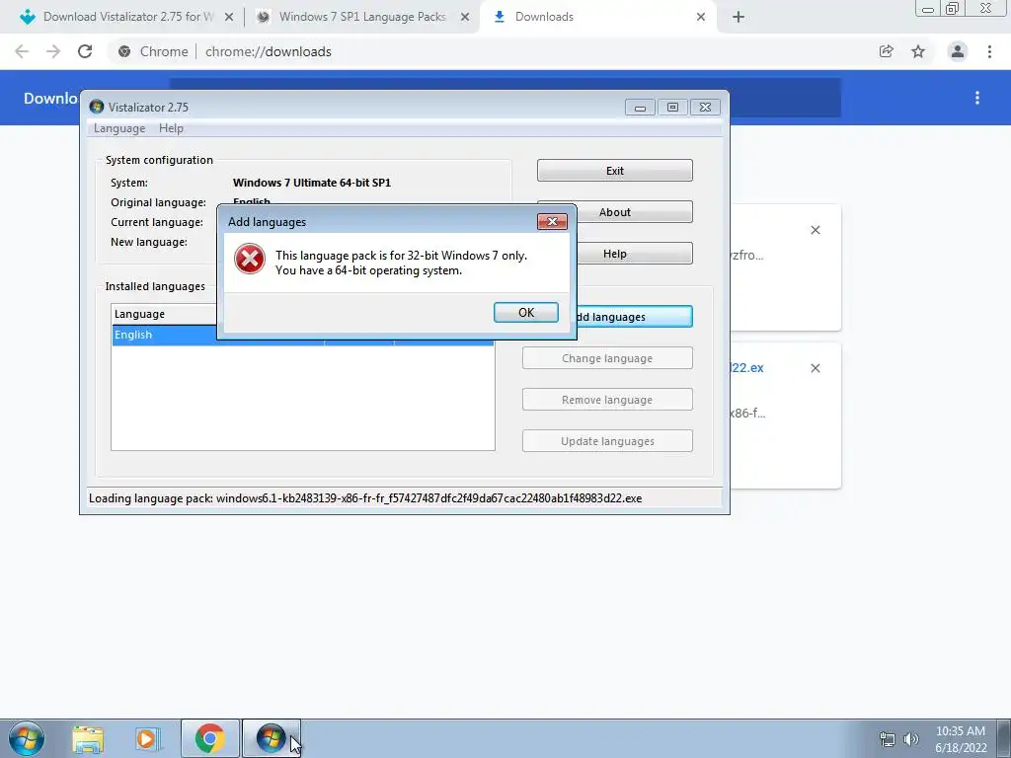Switch to Windows 7 SP1 Language Packs tab
The image size is (1011, 758).
(362, 17)
